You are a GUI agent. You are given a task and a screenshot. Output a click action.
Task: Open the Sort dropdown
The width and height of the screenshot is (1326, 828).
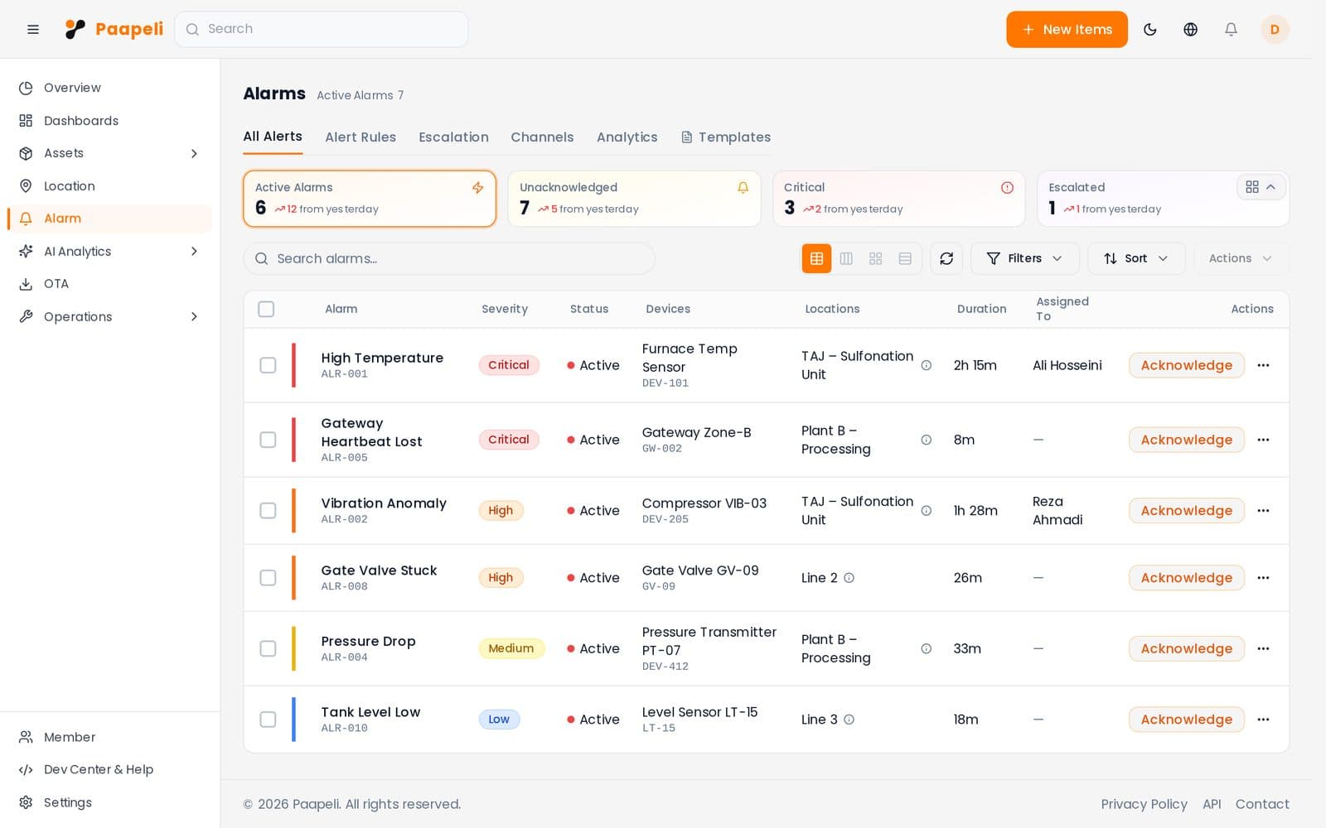(x=1136, y=258)
